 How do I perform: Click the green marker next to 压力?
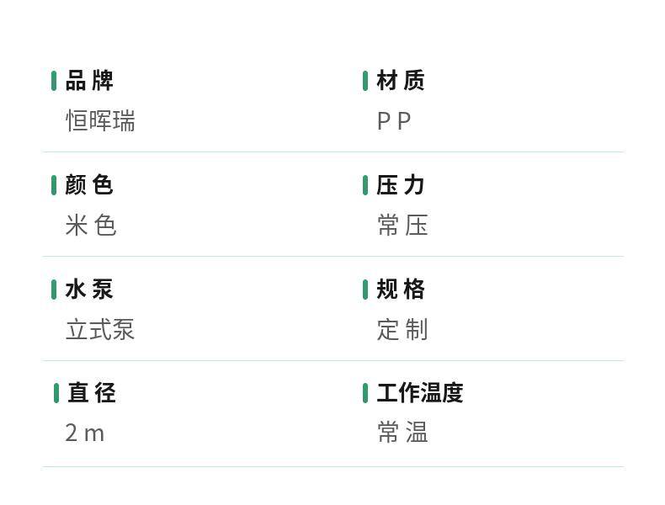pos(365,185)
